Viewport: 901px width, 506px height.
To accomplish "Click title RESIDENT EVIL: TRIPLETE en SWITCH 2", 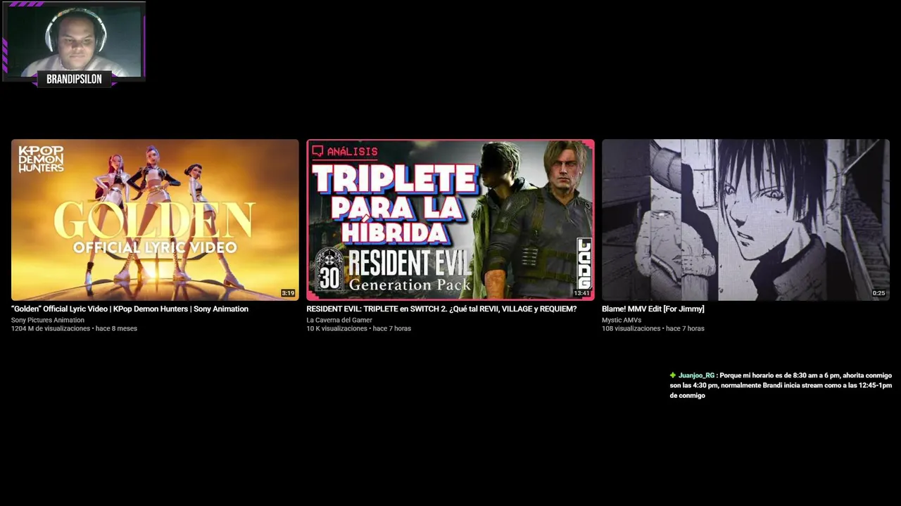I will click(x=441, y=309).
